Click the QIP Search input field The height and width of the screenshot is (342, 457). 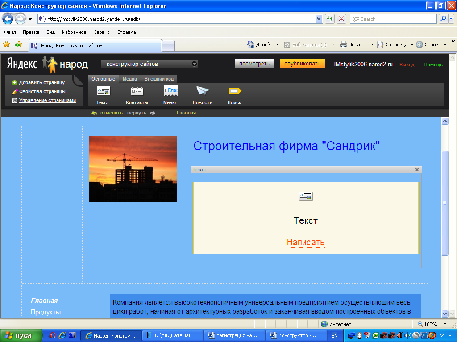click(x=393, y=19)
